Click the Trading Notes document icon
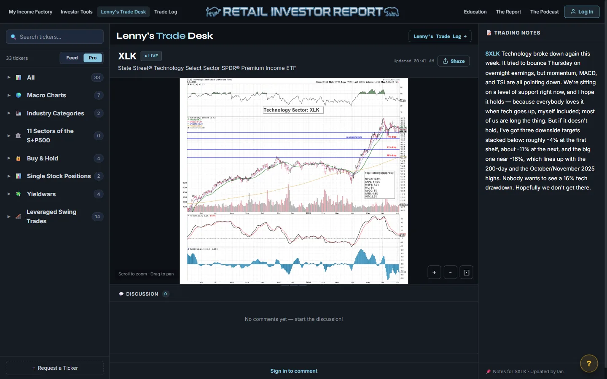The height and width of the screenshot is (379, 607). [489, 33]
